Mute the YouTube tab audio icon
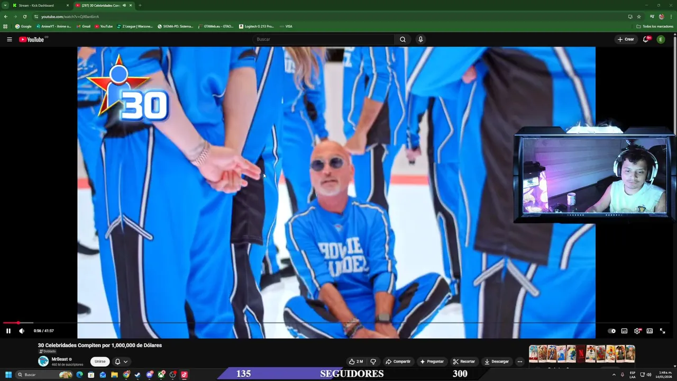The height and width of the screenshot is (381, 677). pos(124,5)
